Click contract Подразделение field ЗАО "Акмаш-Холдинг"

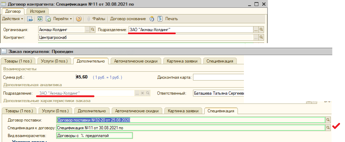pyautogui.click(x=191, y=29)
